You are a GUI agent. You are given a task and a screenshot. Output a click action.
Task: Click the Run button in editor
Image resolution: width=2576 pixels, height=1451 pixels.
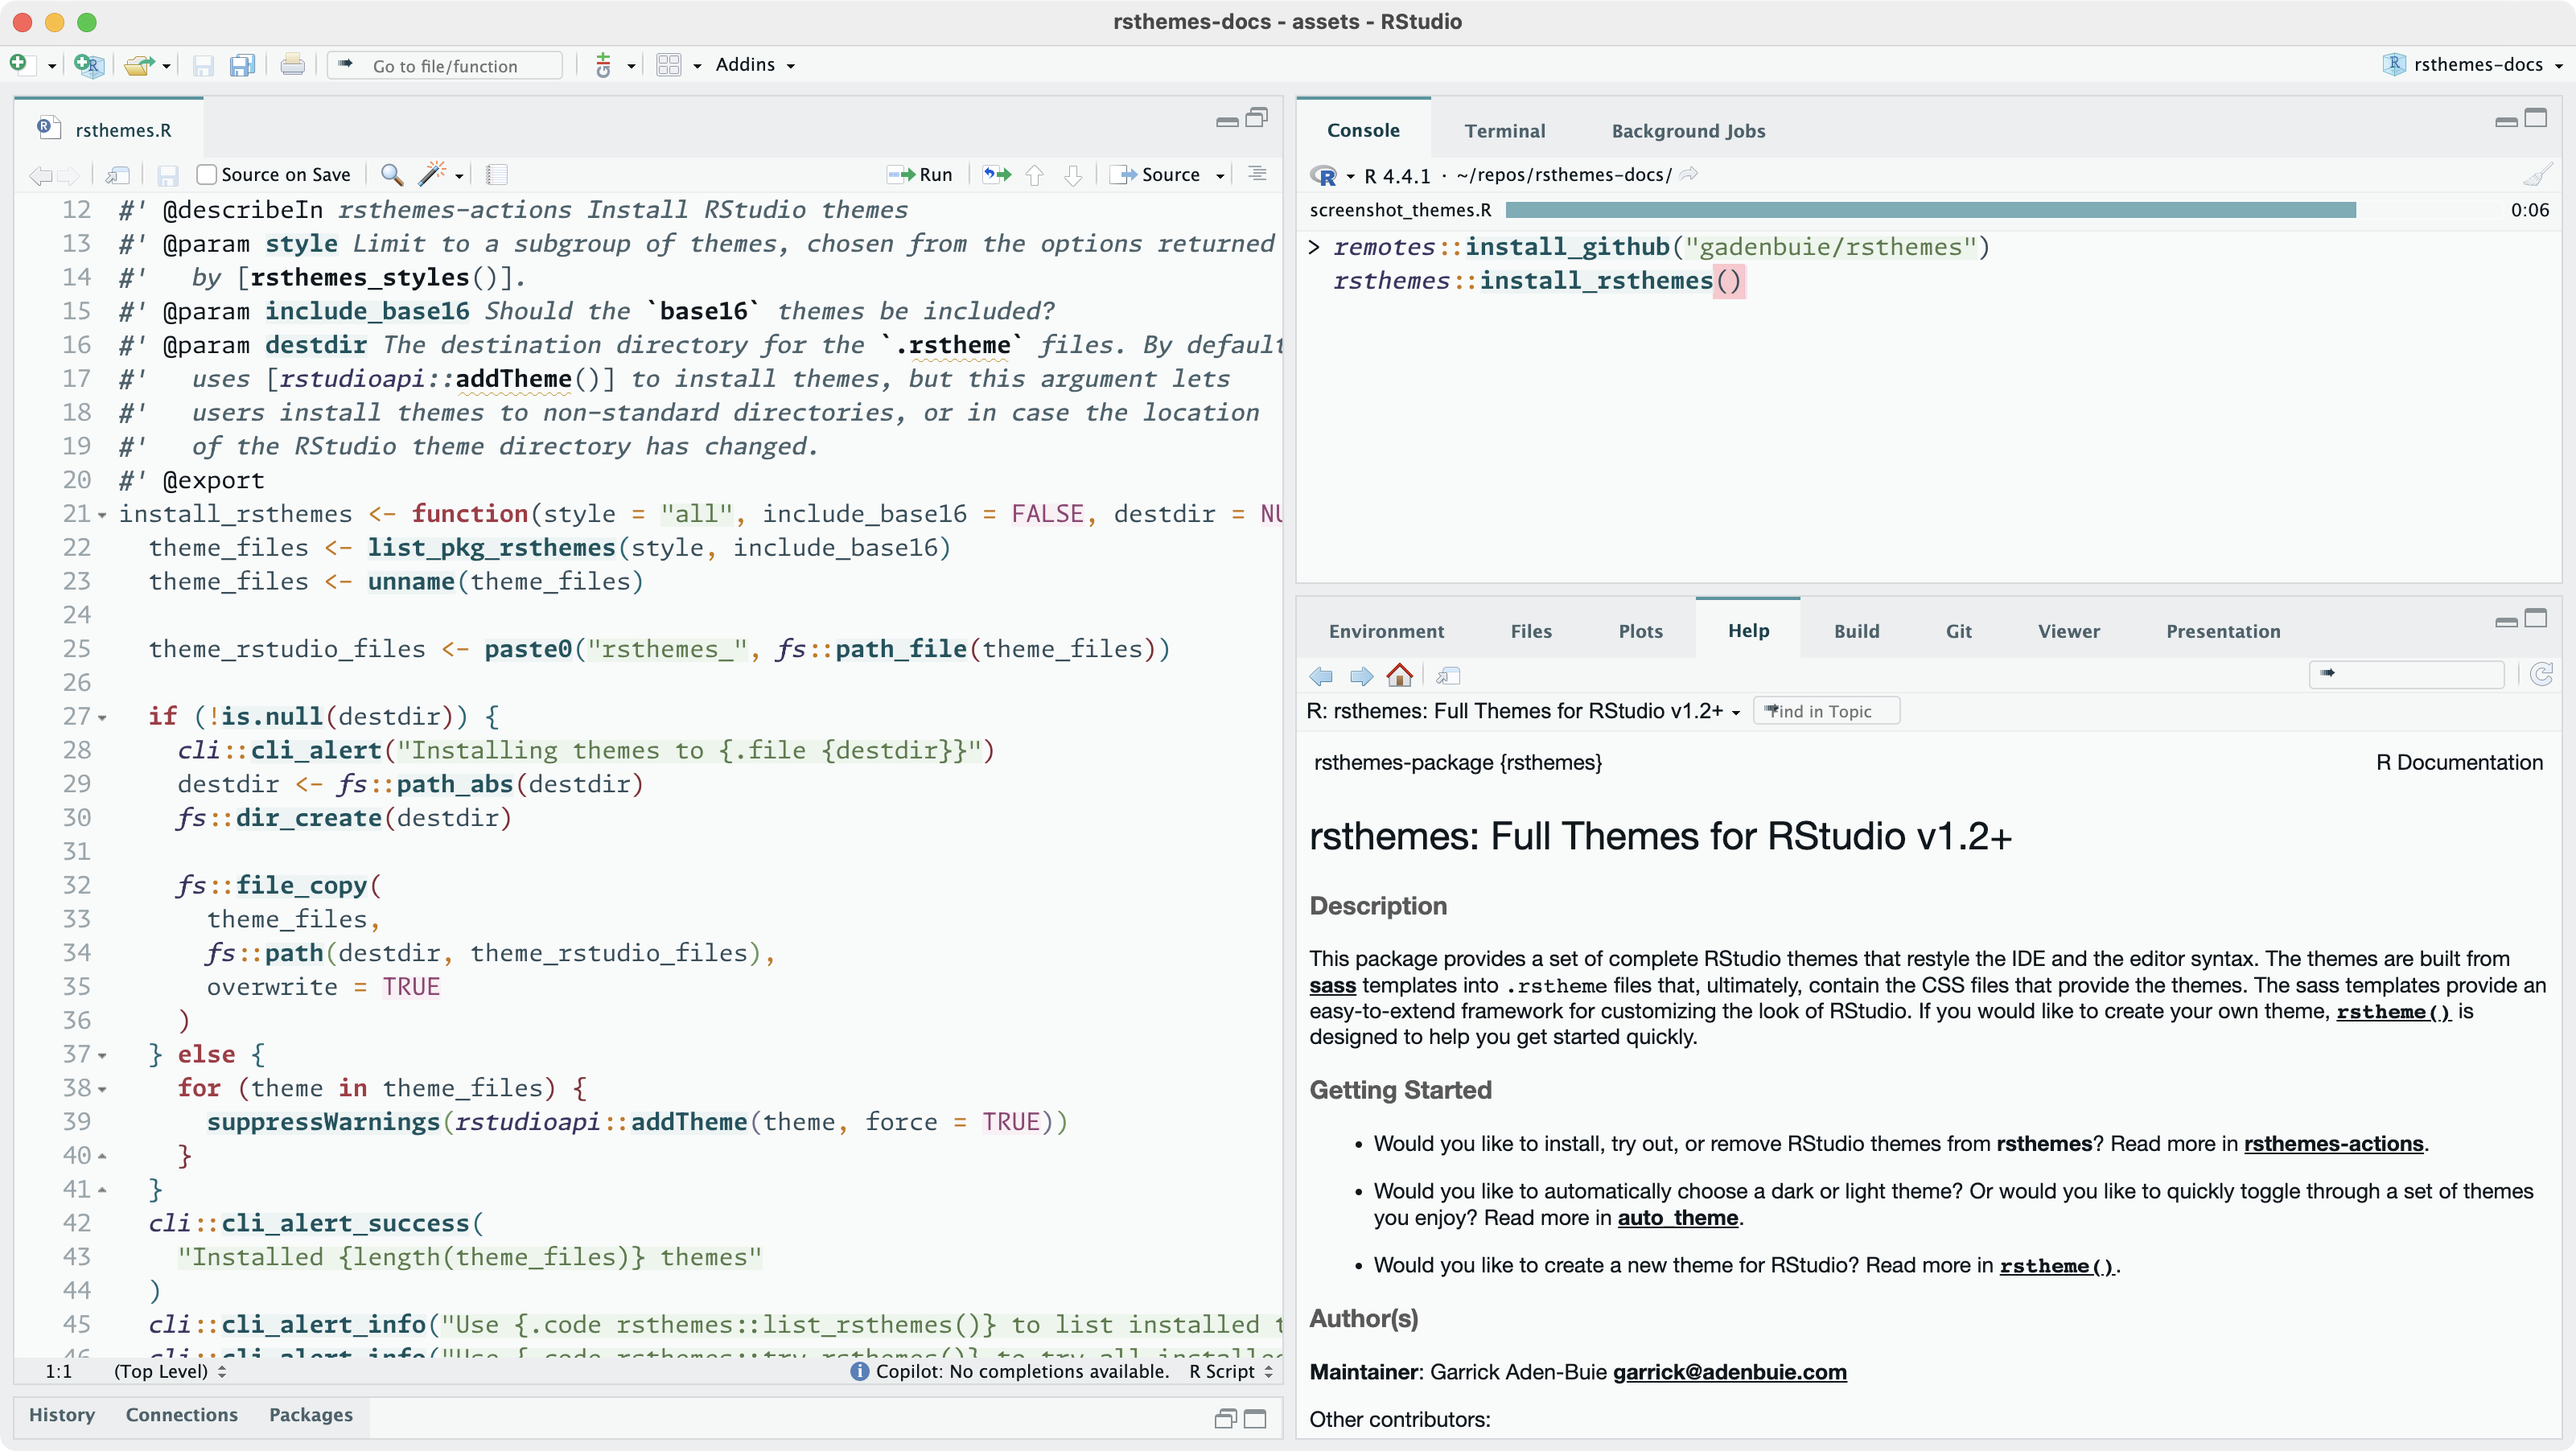pyautogui.click(x=921, y=175)
